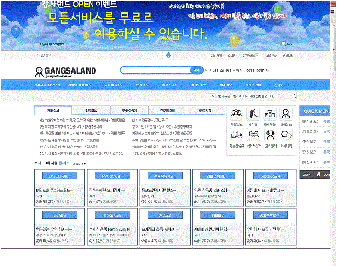Screen dimensions: 339x266
Task: Open the 채용정보 three-people icon in icon grid
Action: click(236, 114)
